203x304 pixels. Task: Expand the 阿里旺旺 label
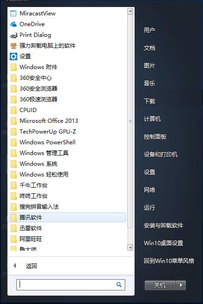[x=31, y=239]
